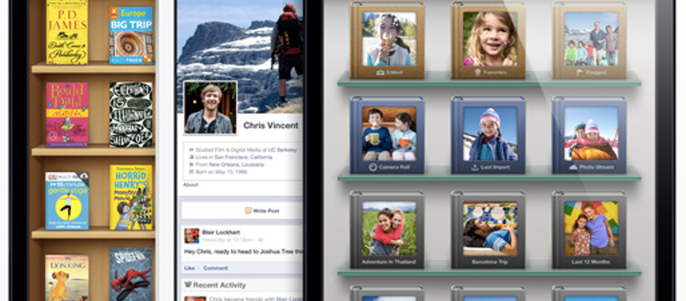The width and height of the screenshot is (686, 301).
Task: Click the Last 12 Months album label
Action: [590, 262]
